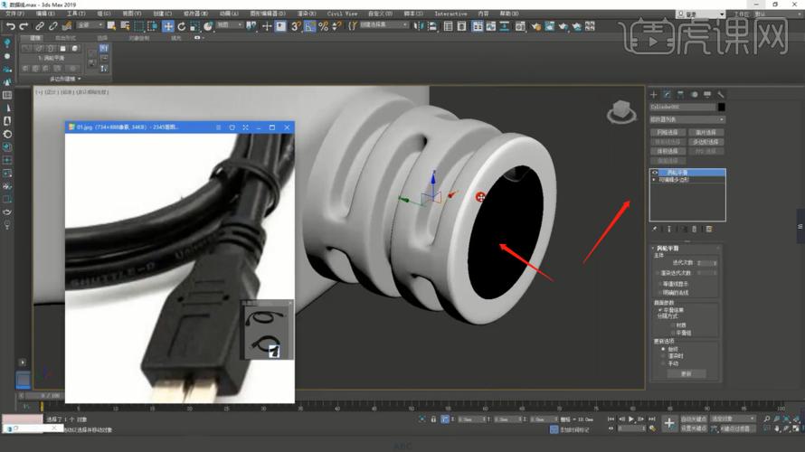Open the 修改器(M) menu

pyautogui.click(x=195, y=14)
